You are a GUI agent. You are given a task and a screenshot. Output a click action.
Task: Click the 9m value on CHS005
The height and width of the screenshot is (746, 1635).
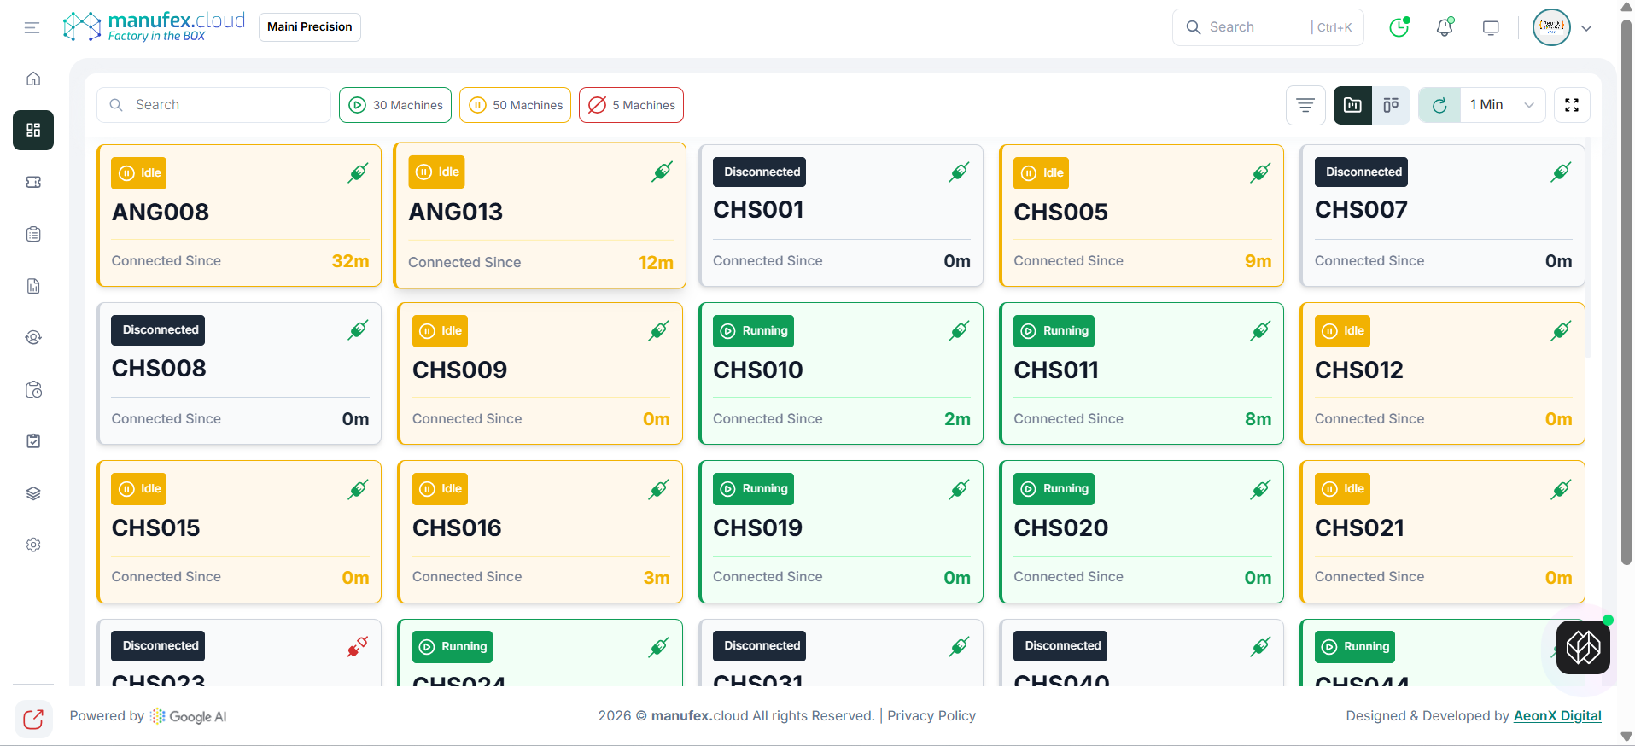click(x=1258, y=261)
